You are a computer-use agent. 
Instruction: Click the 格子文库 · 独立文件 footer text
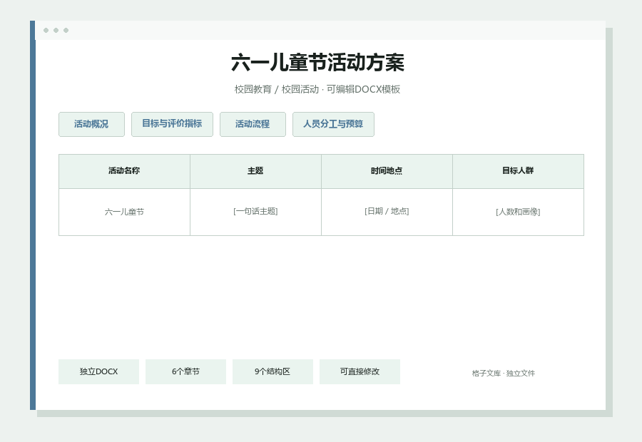click(x=504, y=374)
